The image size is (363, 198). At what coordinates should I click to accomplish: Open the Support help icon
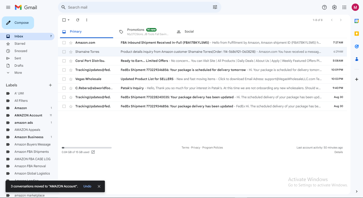tap(324, 7)
